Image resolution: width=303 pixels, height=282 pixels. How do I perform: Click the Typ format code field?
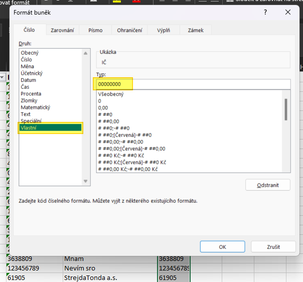193,84
